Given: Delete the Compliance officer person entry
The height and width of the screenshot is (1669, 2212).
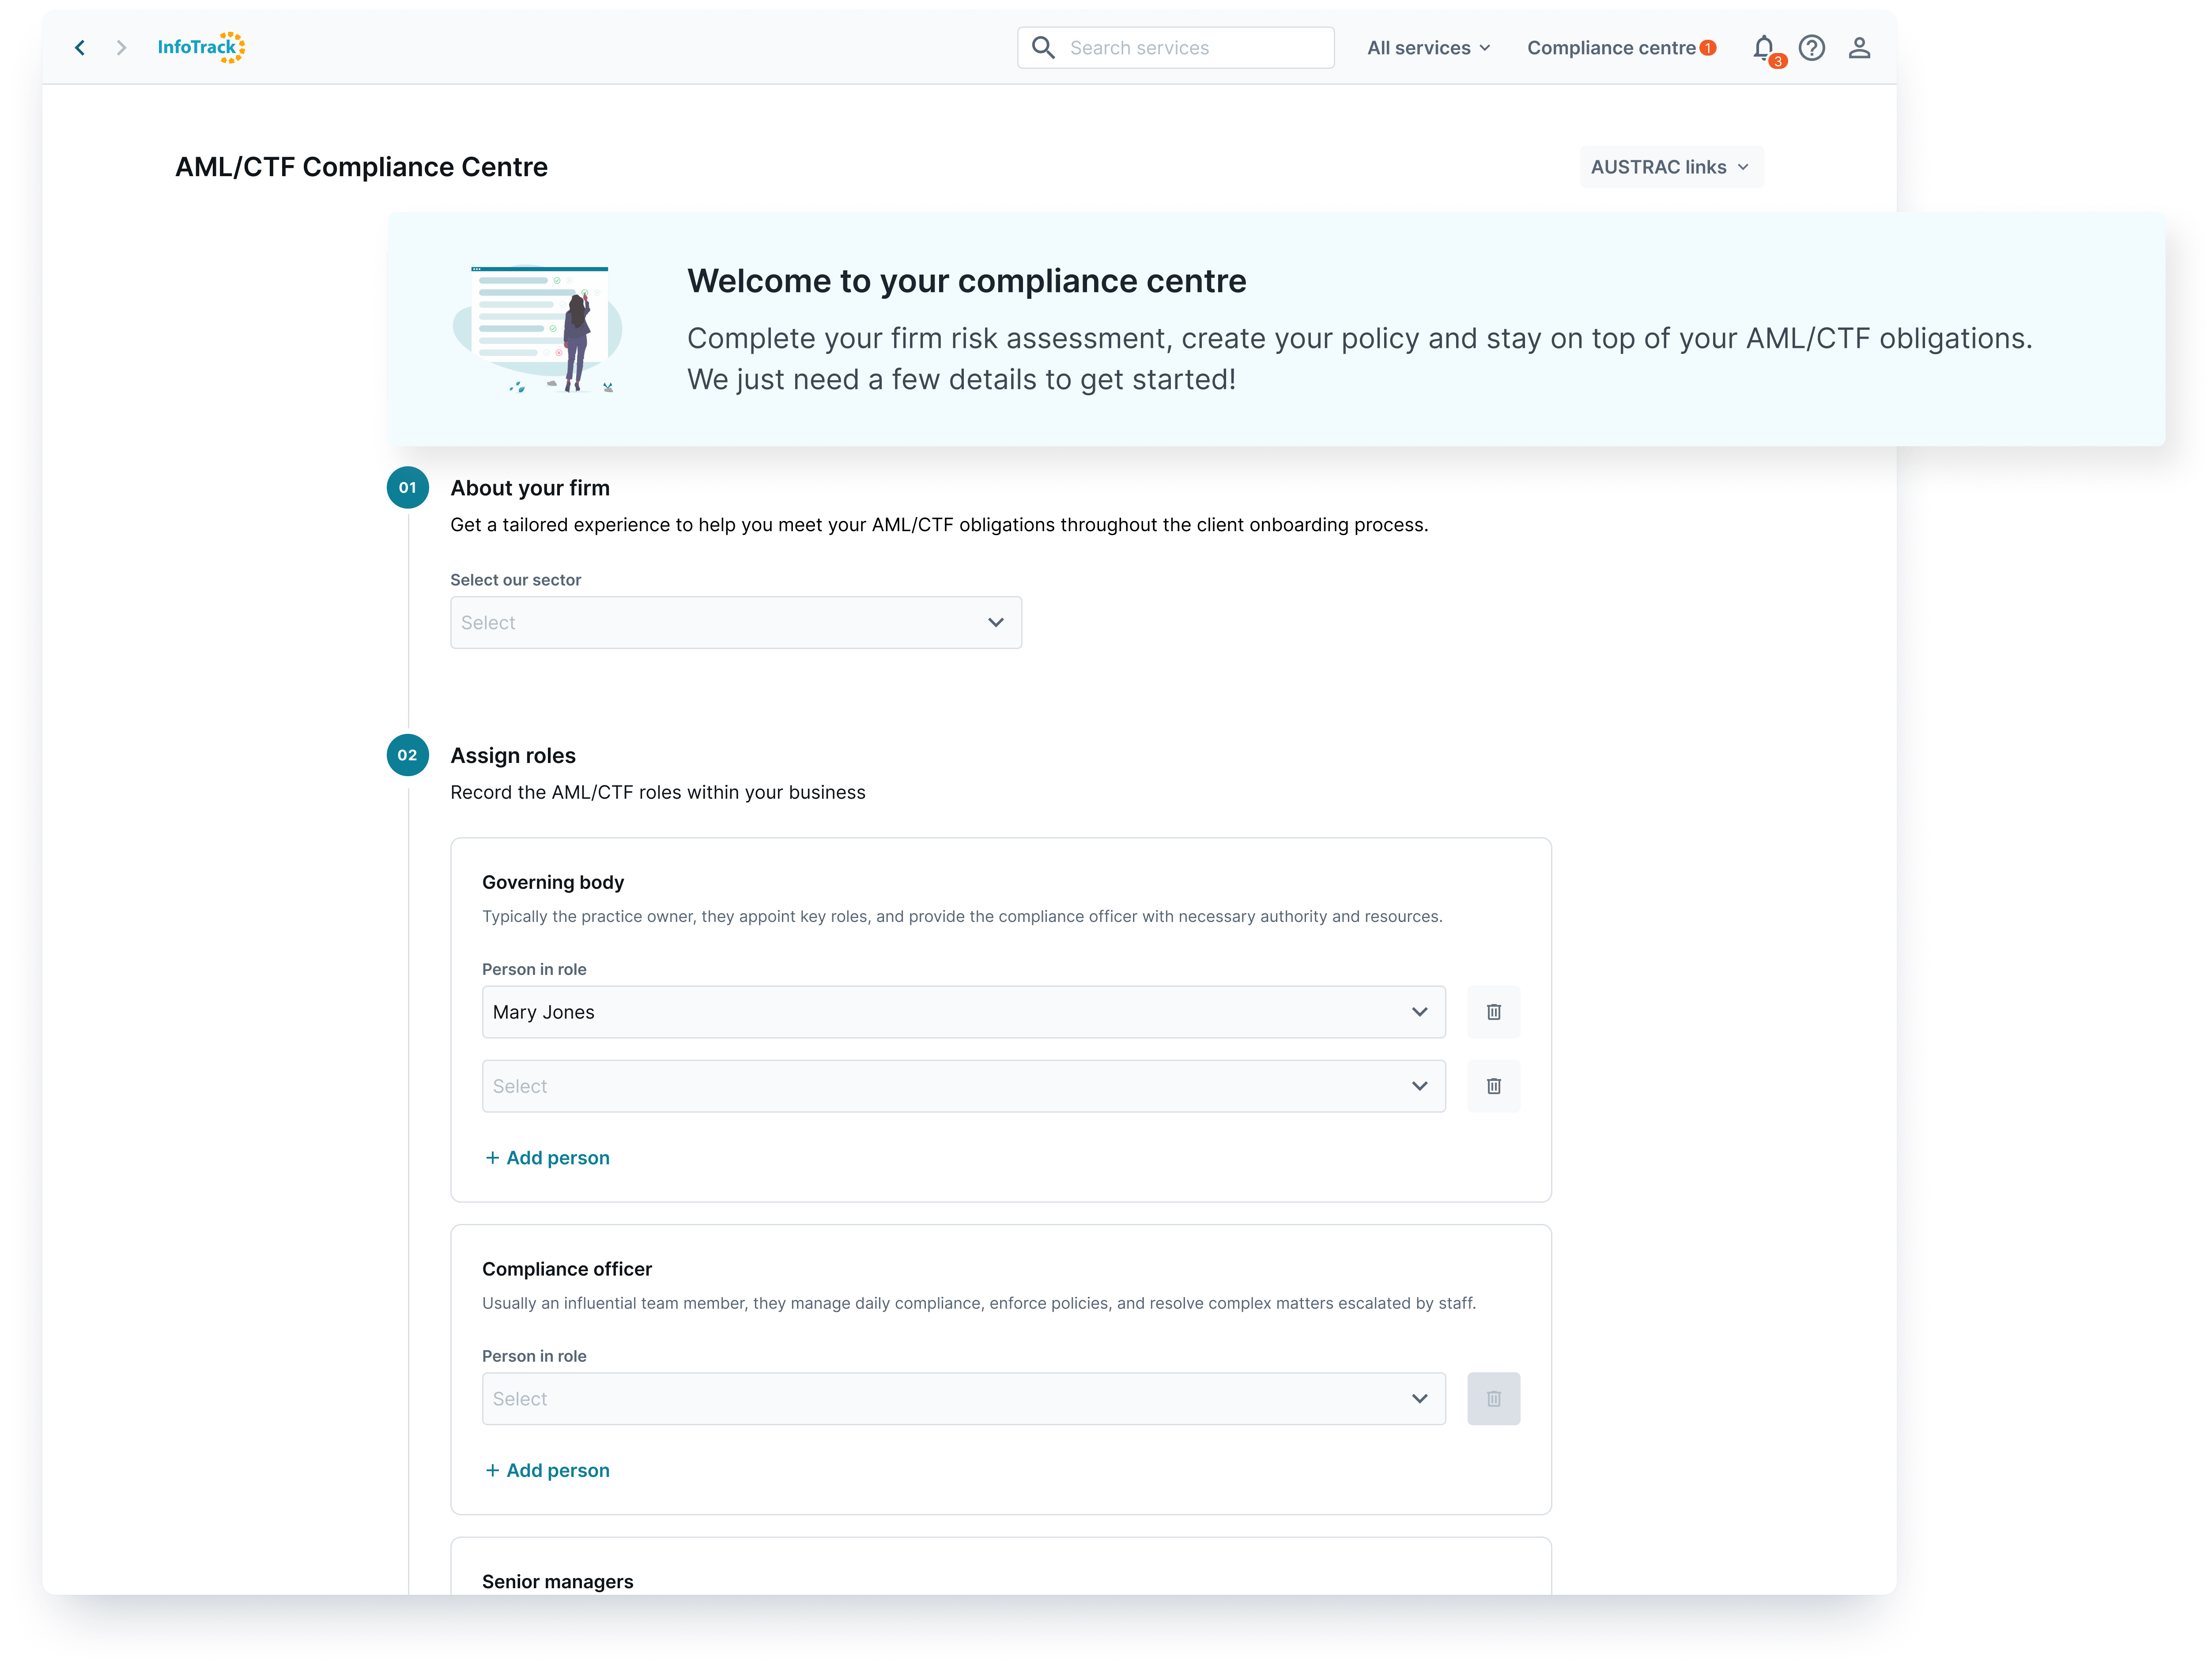Looking at the screenshot, I should pos(1494,1398).
